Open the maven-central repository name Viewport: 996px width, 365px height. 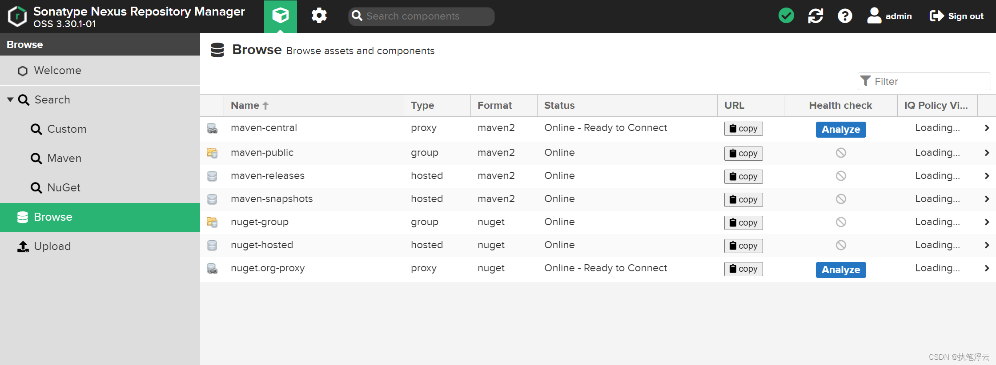pos(264,128)
